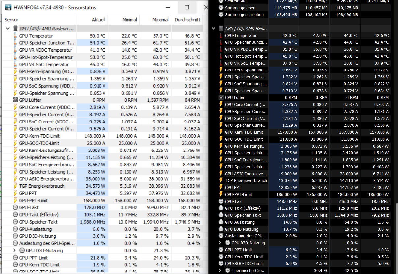Click clock icon of GPU-Speicher-Takt in dark window
This screenshot has height=274, width=398.
pyautogui.click(x=221, y=215)
